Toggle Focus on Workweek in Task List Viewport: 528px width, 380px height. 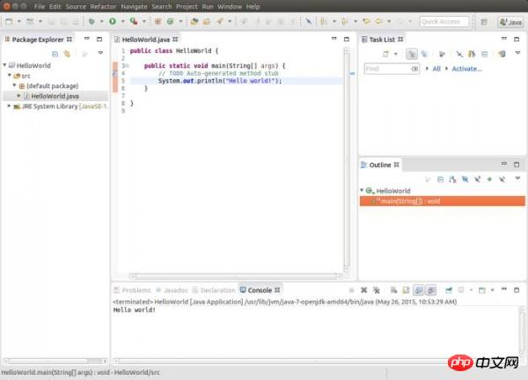pos(442,54)
